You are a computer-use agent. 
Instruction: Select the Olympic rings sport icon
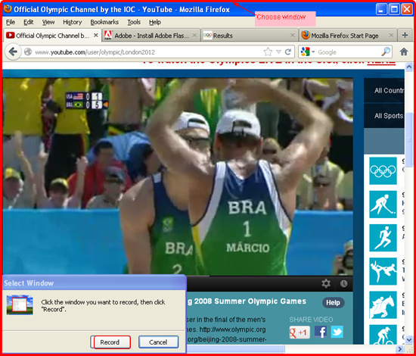(x=383, y=171)
